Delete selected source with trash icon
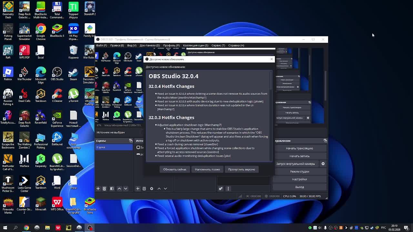This screenshot has width=413, height=232. tap(144, 188)
